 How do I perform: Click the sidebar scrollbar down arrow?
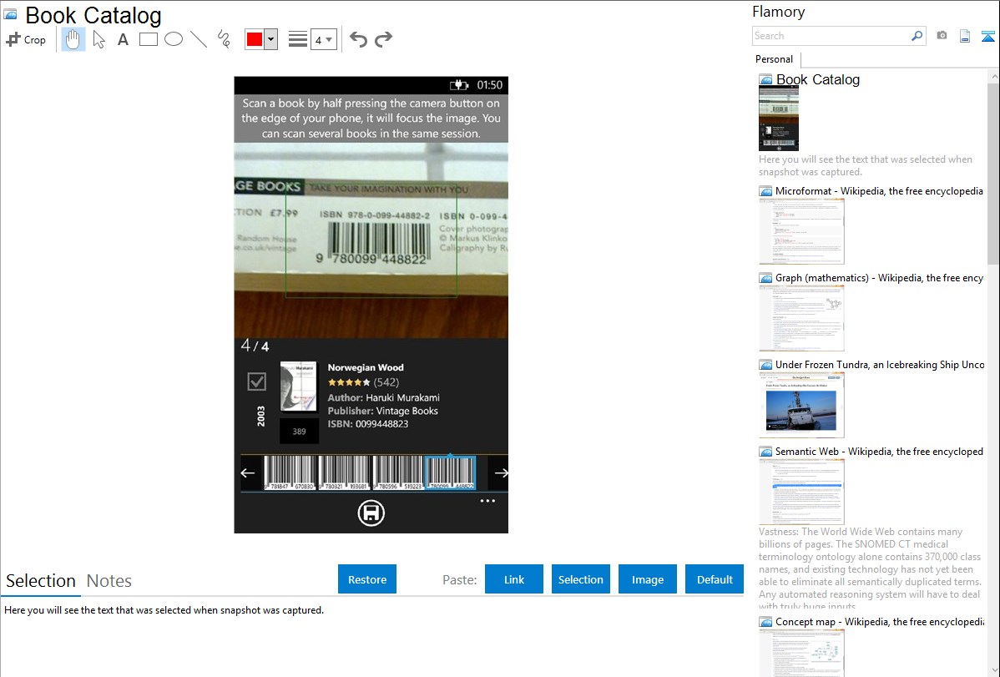tap(993, 670)
